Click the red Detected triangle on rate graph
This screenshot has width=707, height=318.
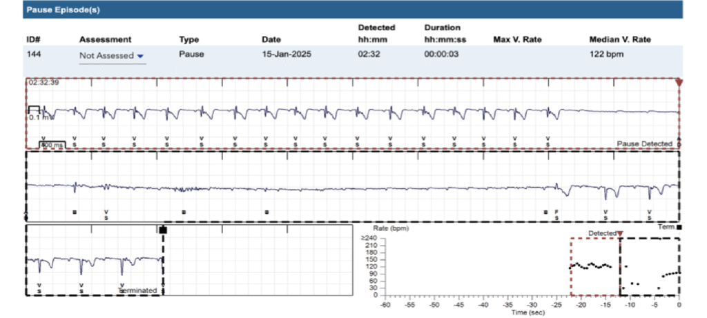pos(620,235)
